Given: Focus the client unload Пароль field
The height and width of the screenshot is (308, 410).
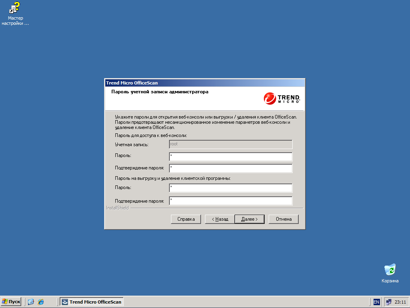Looking at the screenshot, I should [x=231, y=188].
